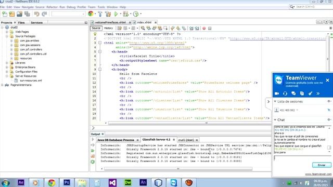Open Photoshop from the taskbar
This screenshot has height=187, width=333.
pyautogui.click(x=67, y=182)
